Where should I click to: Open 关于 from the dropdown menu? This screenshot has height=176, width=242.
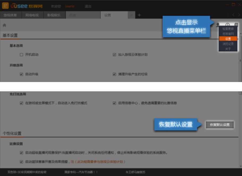coord(228,49)
